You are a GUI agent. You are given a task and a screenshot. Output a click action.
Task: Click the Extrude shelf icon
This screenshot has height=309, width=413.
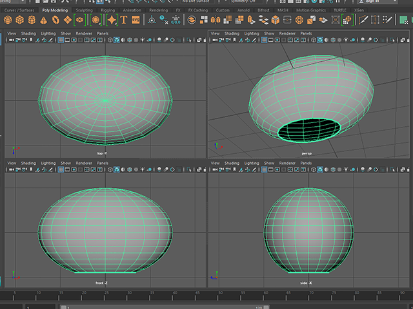tap(251, 20)
